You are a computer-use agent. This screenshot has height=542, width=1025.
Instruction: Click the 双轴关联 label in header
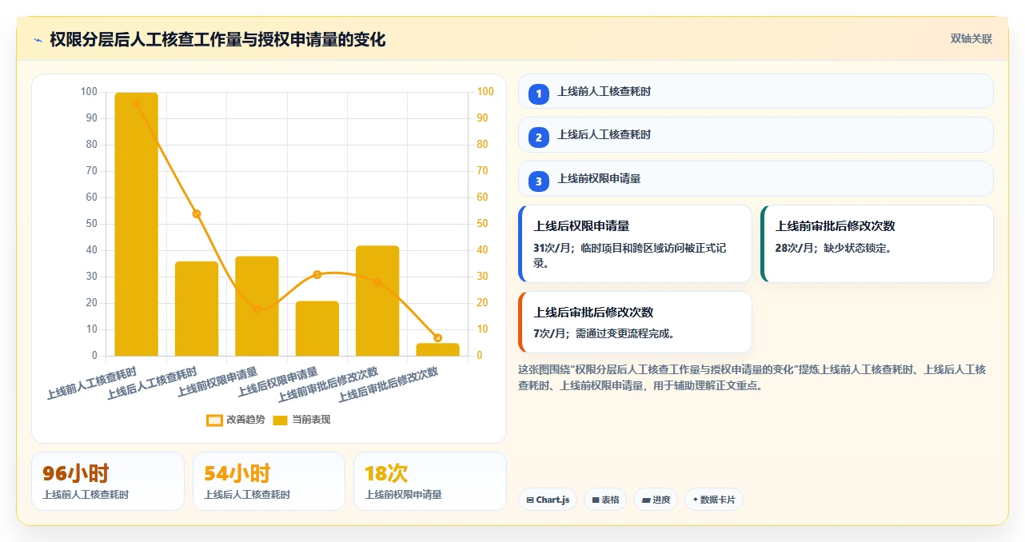[971, 39]
